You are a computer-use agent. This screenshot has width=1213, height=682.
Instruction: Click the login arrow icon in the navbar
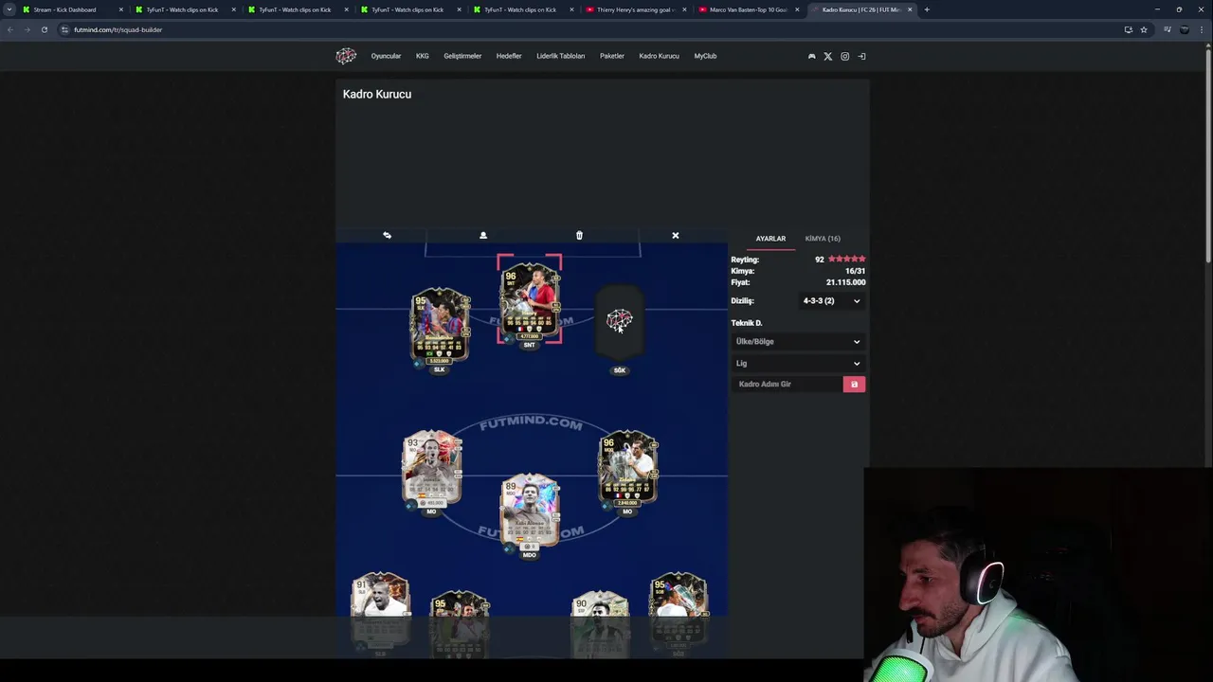click(x=861, y=56)
